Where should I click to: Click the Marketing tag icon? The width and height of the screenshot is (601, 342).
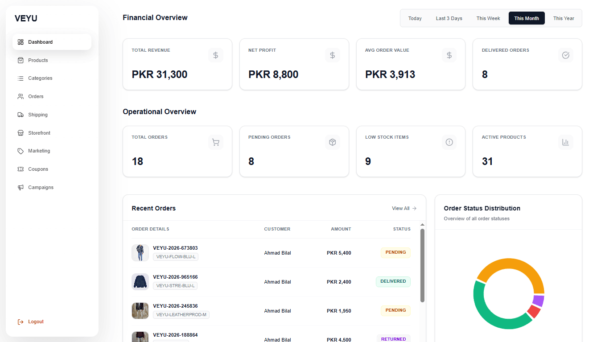click(21, 151)
